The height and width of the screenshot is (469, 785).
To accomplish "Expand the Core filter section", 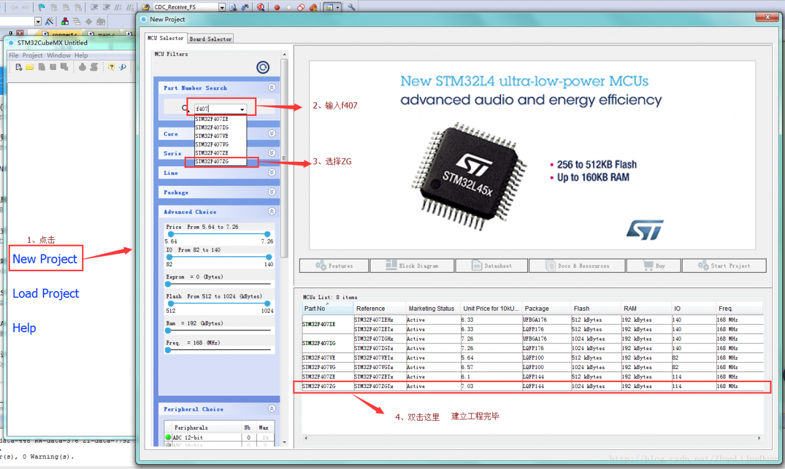I will (272, 133).
